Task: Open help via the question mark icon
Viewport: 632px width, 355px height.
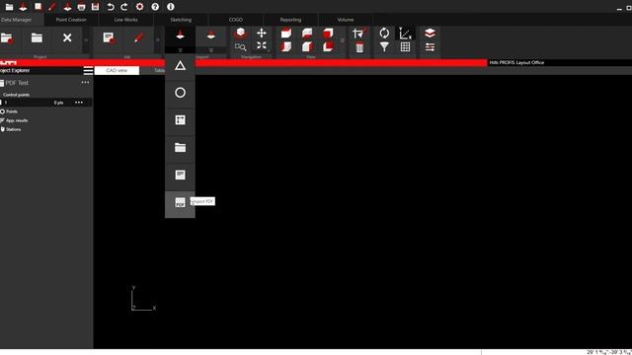Action: click(155, 7)
